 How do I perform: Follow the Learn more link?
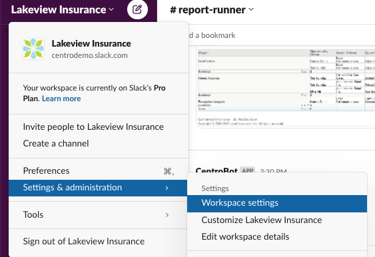[61, 99]
